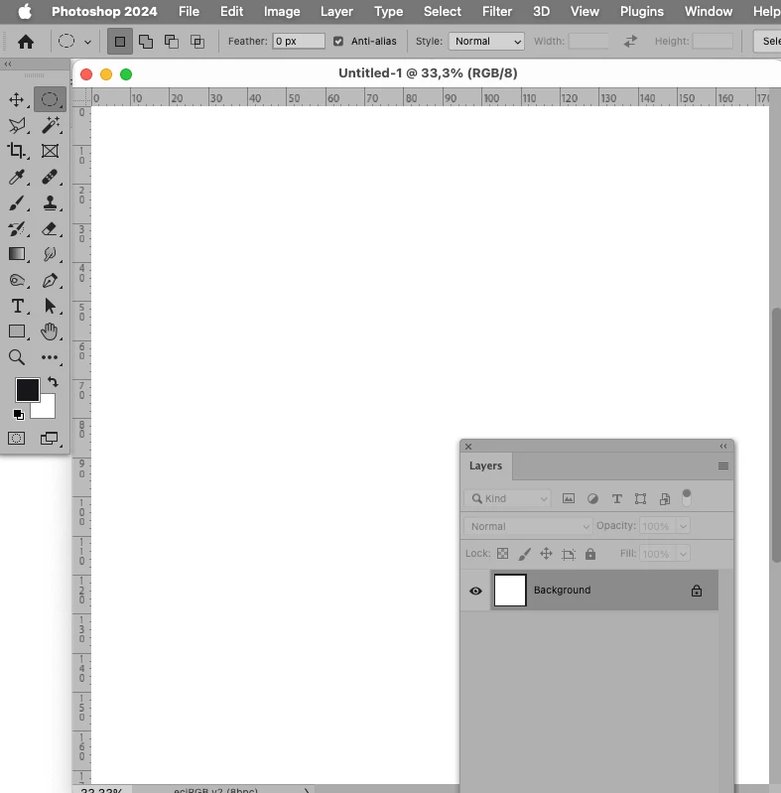The width and height of the screenshot is (781, 793).
Task: Pick the Magic Wand tool
Action: [x=50, y=125]
